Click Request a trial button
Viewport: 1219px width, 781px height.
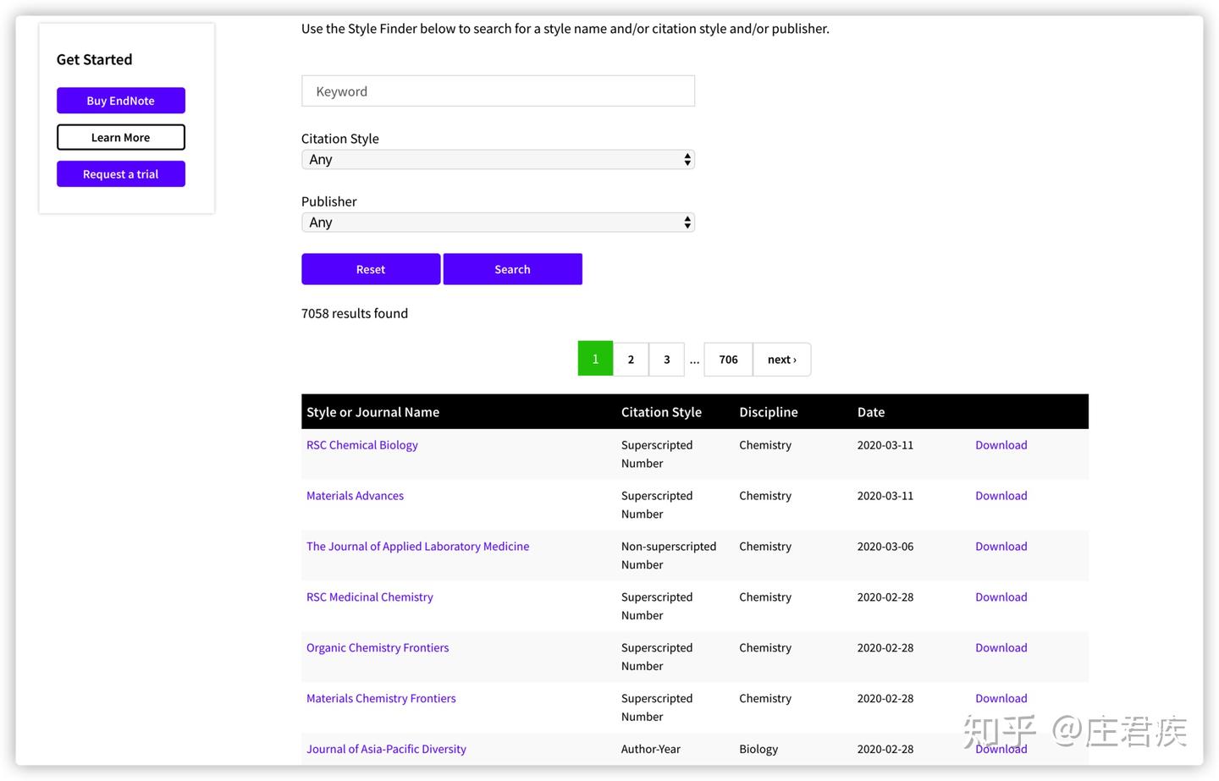121,174
